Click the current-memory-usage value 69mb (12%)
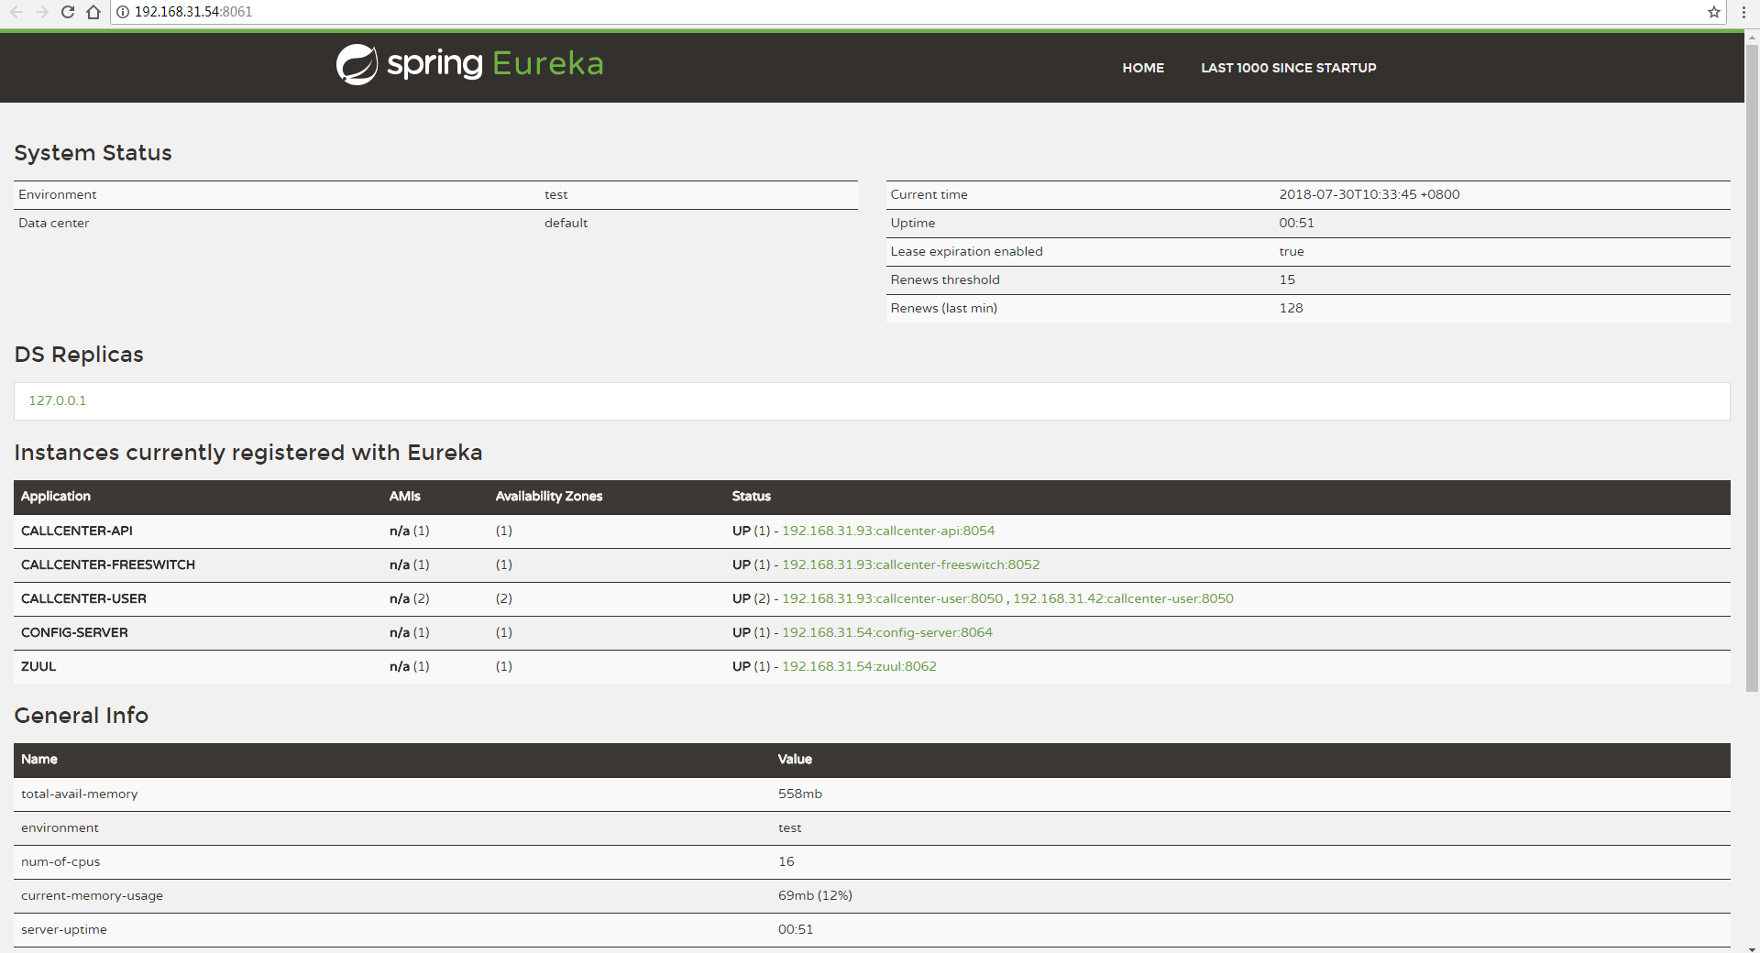 (x=815, y=895)
